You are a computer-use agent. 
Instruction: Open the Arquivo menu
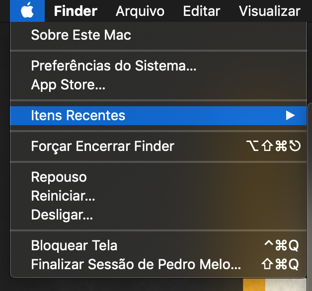pos(140,11)
